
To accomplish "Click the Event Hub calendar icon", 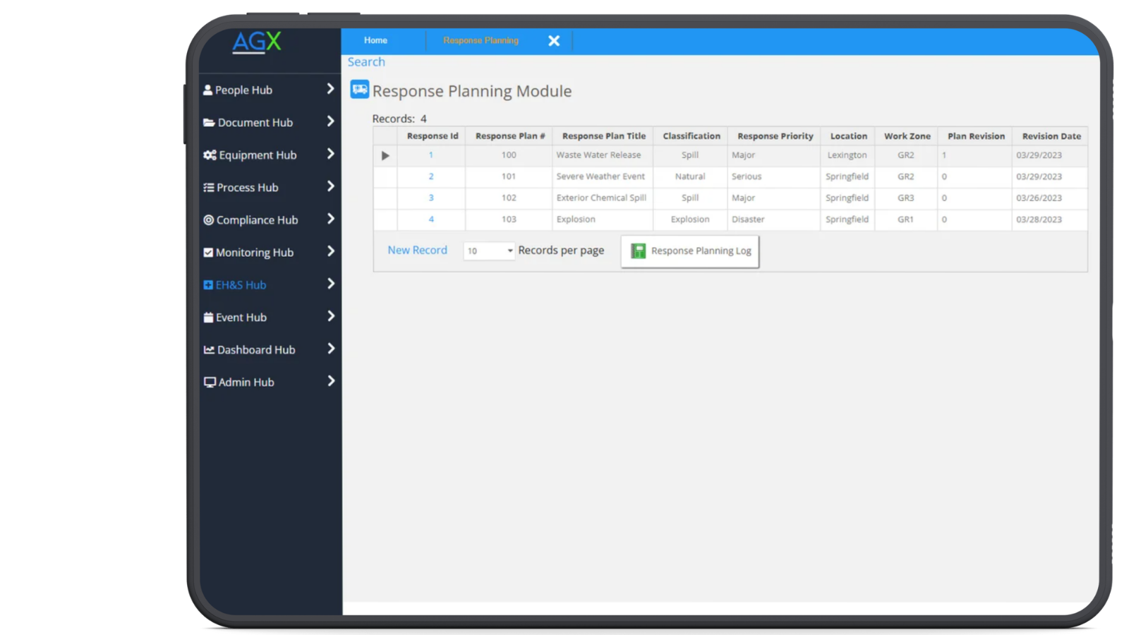I will pos(208,317).
